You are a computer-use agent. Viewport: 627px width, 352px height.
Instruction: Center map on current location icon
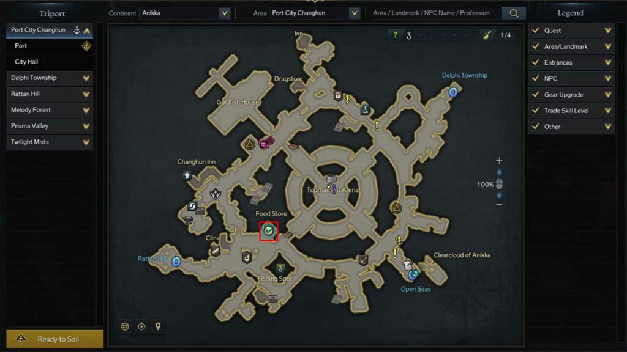pyautogui.click(x=141, y=326)
